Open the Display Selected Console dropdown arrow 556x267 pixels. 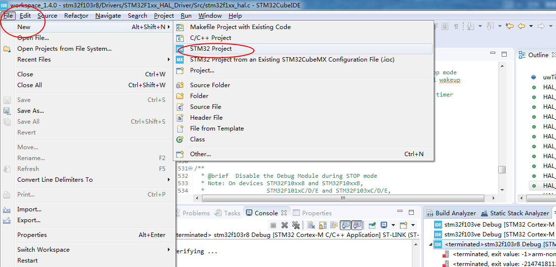click(x=393, y=225)
